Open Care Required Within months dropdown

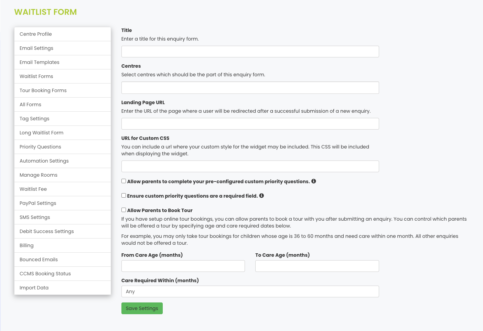pos(250,291)
